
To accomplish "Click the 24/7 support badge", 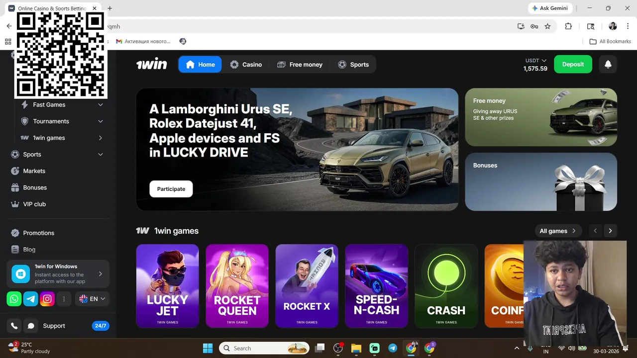I will click(x=101, y=326).
